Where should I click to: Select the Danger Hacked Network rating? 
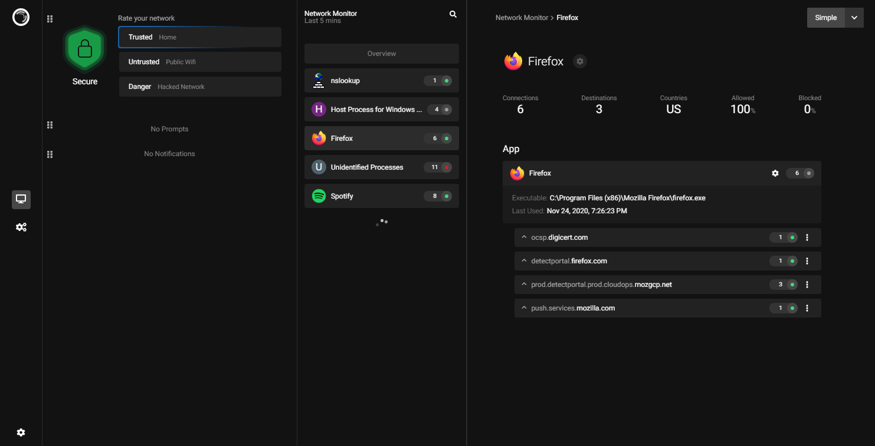pyautogui.click(x=200, y=87)
